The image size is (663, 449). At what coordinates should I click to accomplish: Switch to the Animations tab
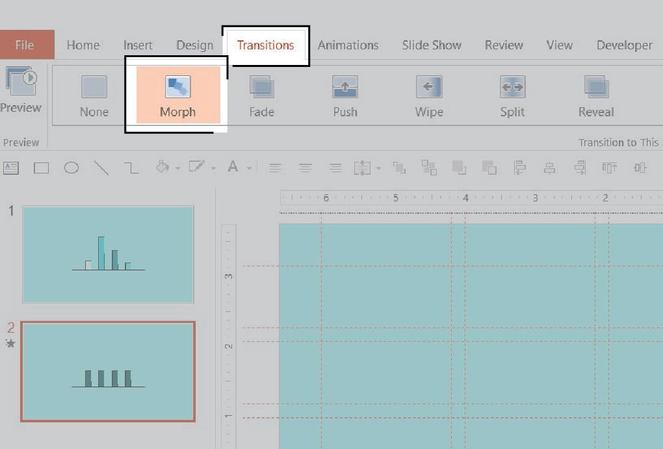[x=348, y=45]
